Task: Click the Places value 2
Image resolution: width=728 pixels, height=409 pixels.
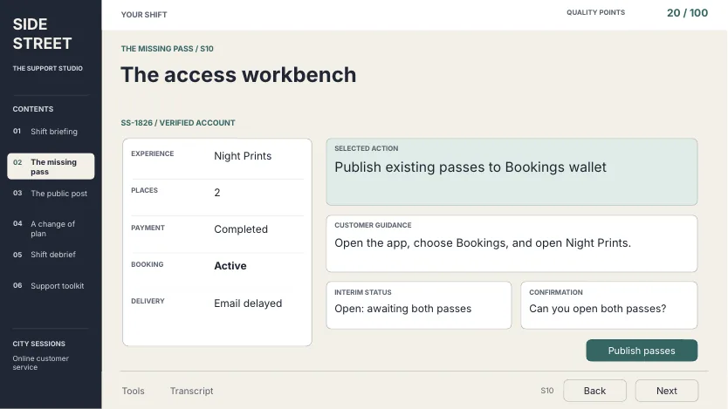Action: click(216, 193)
